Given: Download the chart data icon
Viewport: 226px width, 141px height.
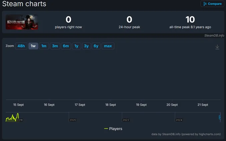Looking at the screenshot, I should point(217,47).
